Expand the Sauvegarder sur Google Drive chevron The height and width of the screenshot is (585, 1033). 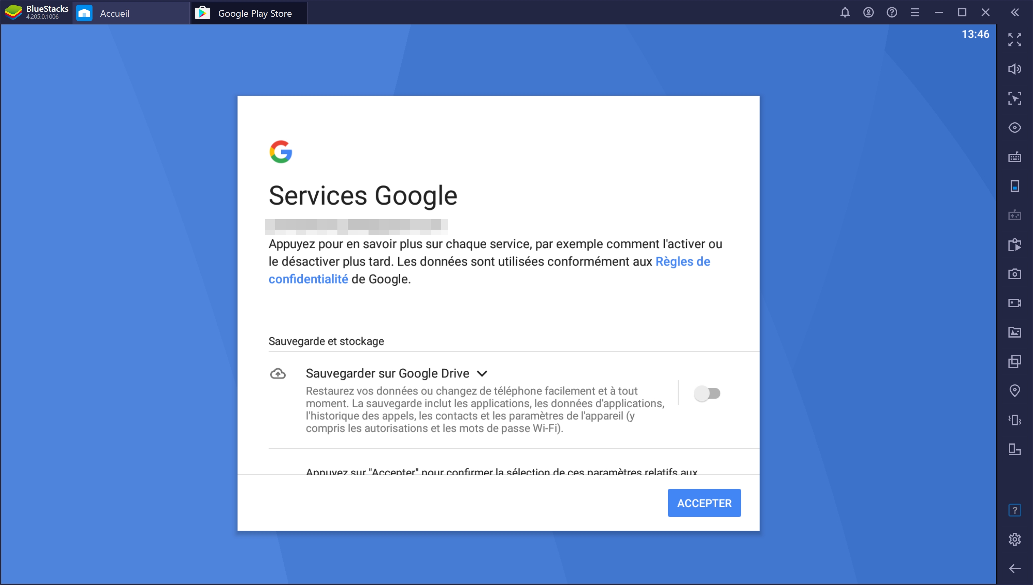click(482, 373)
